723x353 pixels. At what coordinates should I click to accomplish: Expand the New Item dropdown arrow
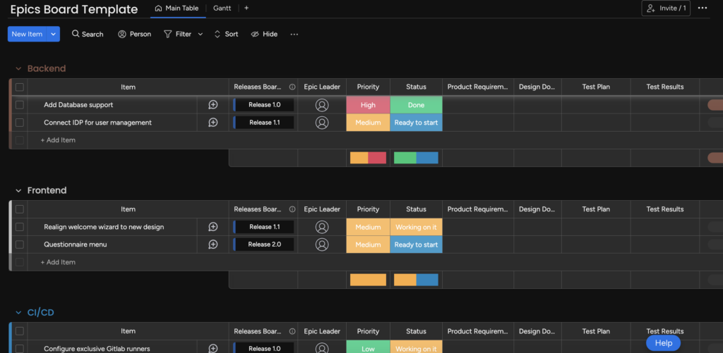tap(53, 34)
